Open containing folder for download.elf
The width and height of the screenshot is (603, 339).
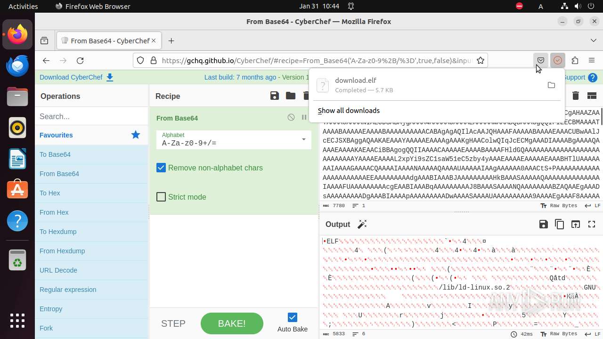tap(551, 85)
